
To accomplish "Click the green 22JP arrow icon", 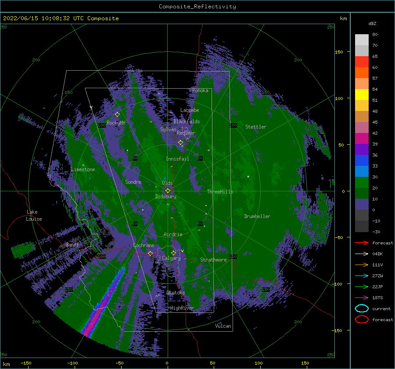I will pyautogui.click(x=362, y=287).
